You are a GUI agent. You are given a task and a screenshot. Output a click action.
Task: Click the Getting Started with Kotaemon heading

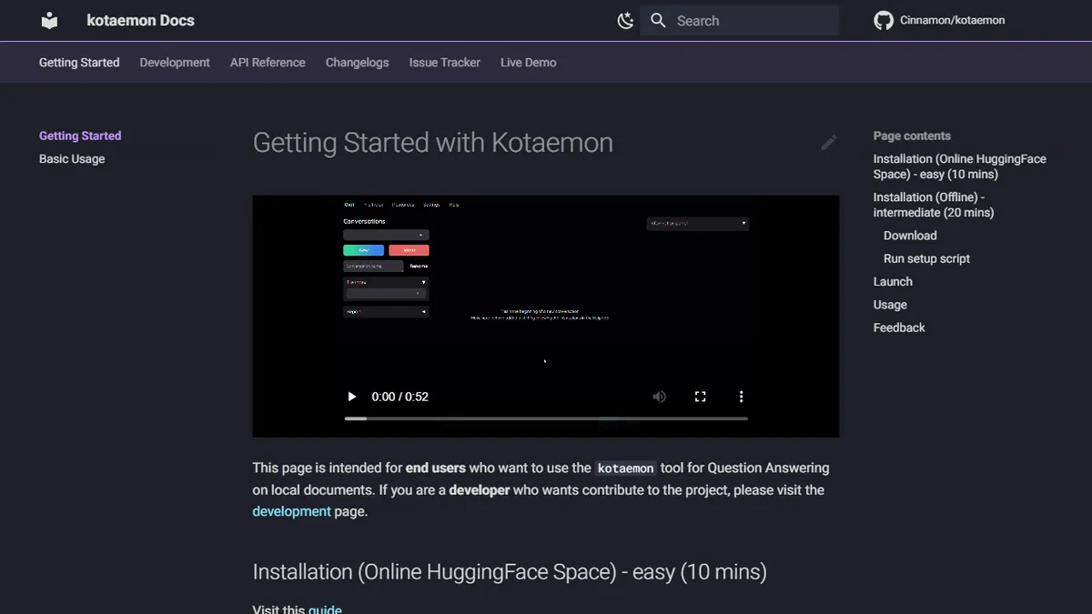pos(433,143)
